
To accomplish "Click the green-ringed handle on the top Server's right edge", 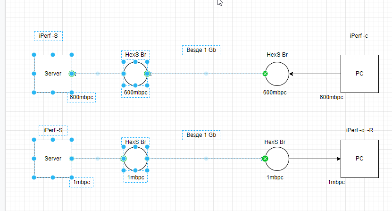I will pyautogui.click(x=72, y=74).
